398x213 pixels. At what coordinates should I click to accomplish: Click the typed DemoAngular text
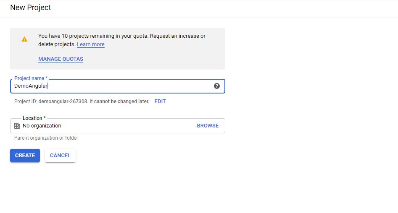[31, 86]
